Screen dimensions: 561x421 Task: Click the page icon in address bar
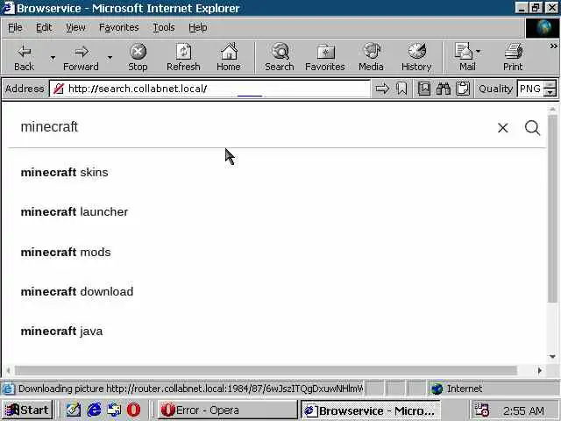pos(59,89)
